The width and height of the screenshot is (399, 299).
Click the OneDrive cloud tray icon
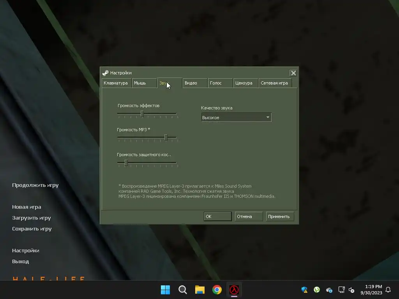click(x=329, y=290)
